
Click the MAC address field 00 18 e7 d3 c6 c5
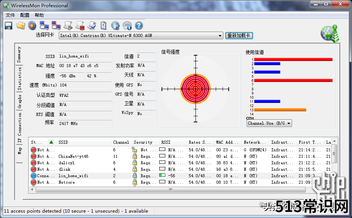click(x=85, y=66)
